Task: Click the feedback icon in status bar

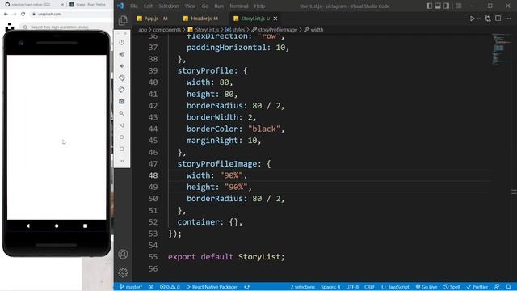Action: point(497,287)
